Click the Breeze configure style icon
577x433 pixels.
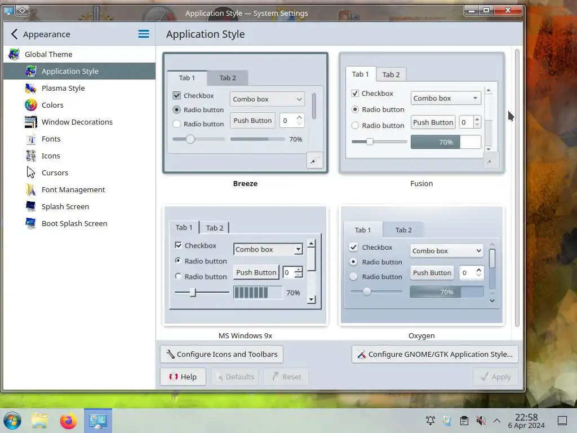[314, 161]
